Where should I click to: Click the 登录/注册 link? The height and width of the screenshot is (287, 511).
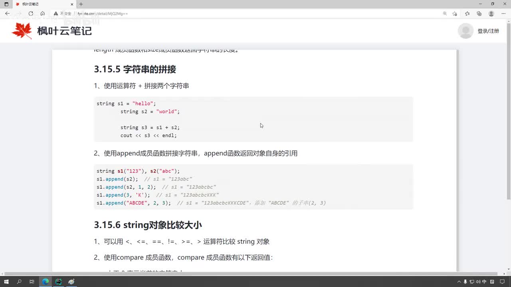488,31
